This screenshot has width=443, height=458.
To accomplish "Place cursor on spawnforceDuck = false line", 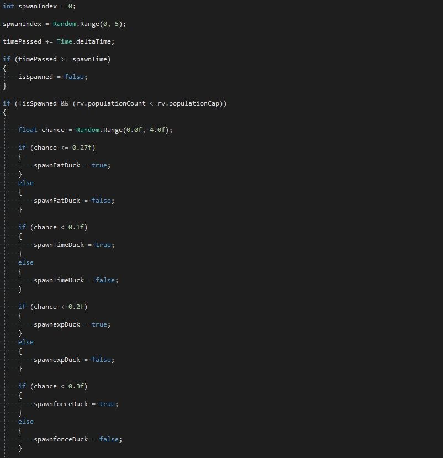I will 78,439.
